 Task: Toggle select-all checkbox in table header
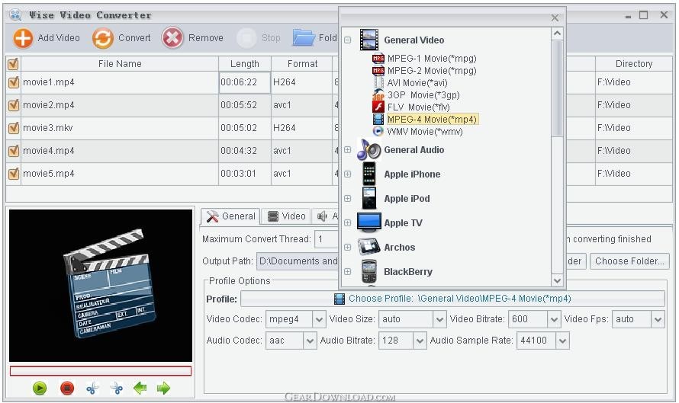(x=13, y=64)
